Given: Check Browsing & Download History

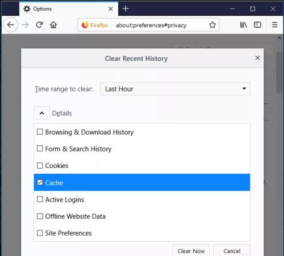Looking at the screenshot, I should 40,132.
